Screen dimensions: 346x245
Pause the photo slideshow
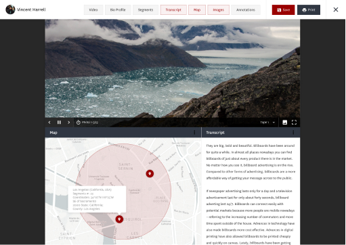click(59, 122)
